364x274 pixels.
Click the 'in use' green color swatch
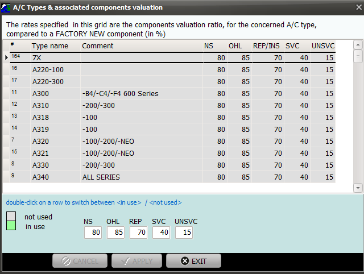pyautogui.click(x=11, y=226)
